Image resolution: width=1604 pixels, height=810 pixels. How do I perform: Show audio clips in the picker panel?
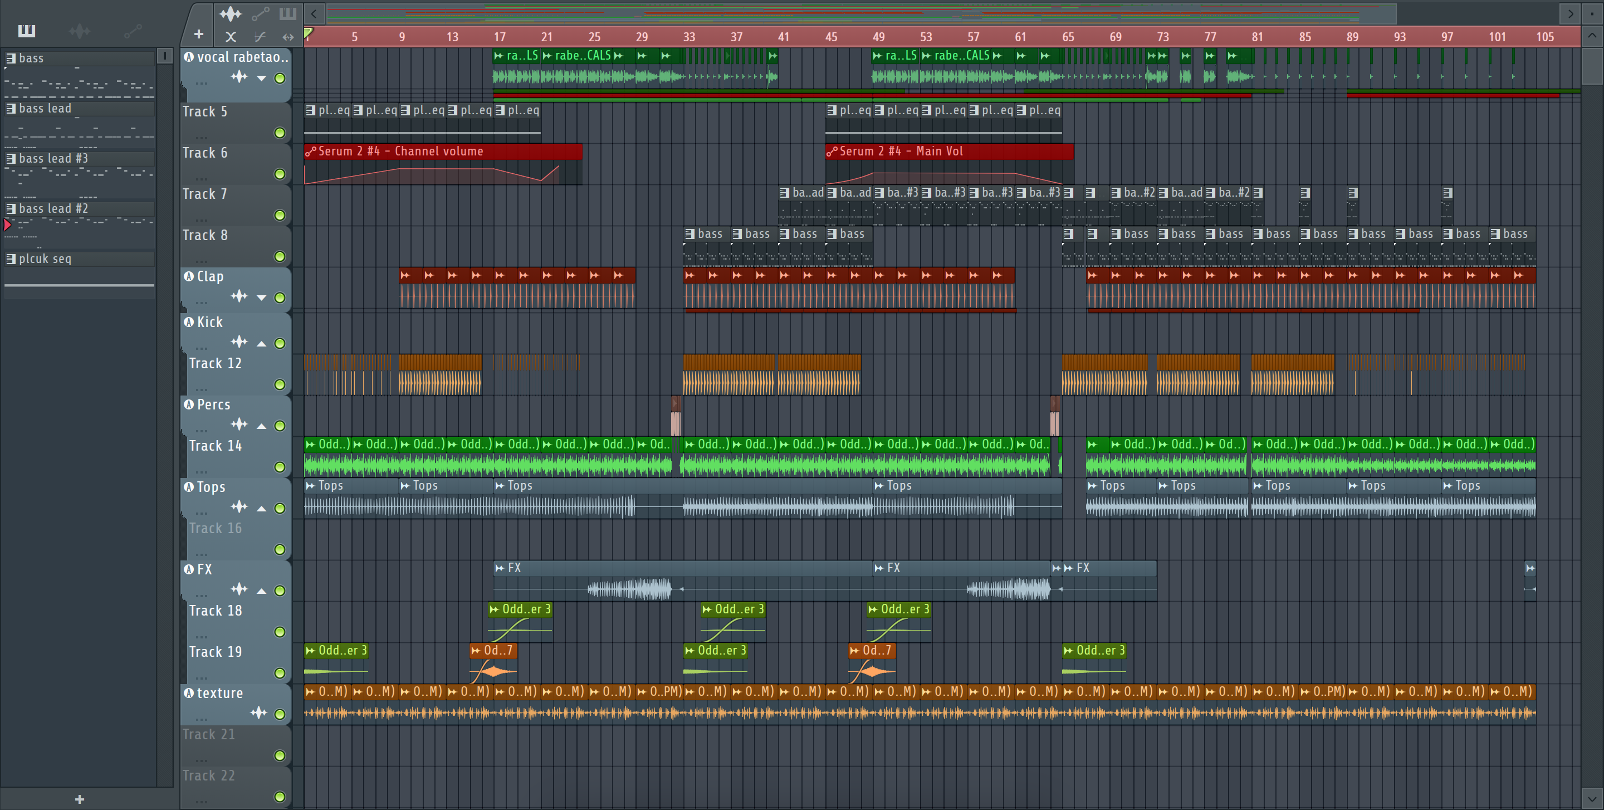(79, 30)
